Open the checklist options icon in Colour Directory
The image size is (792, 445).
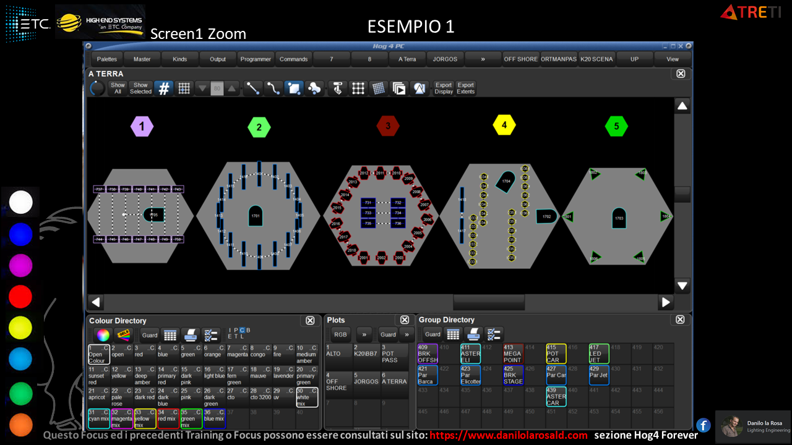point(211,335)
